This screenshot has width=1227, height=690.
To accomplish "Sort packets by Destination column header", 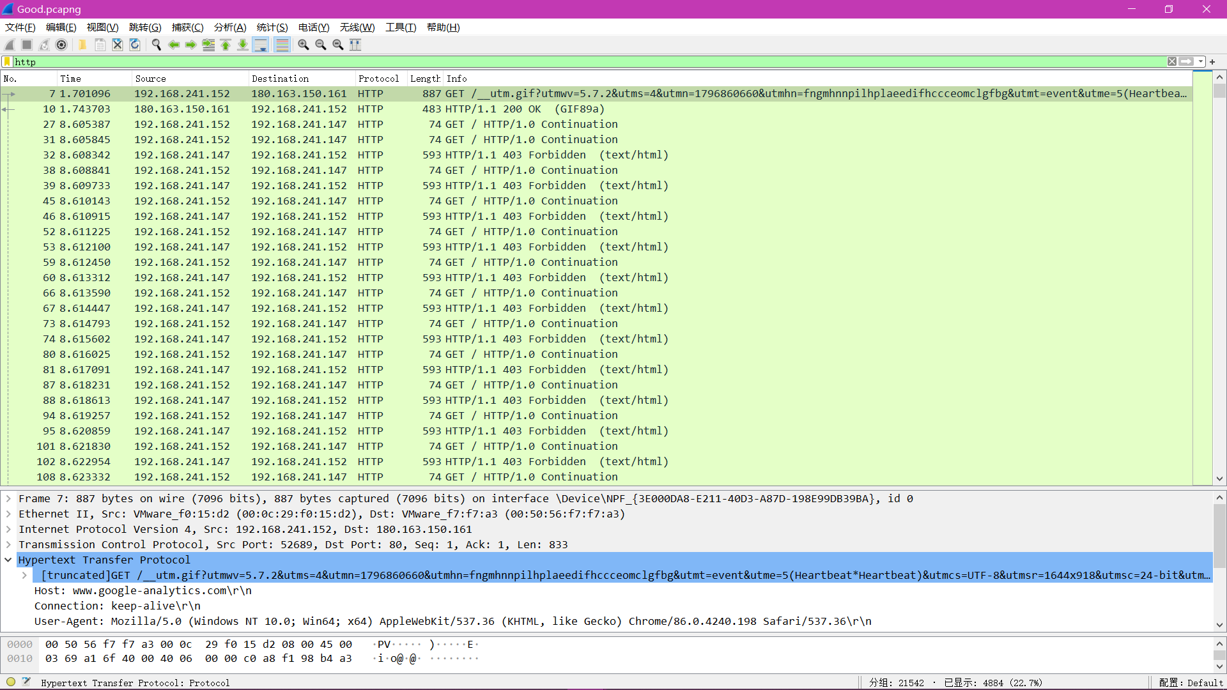I will (302, 79).
